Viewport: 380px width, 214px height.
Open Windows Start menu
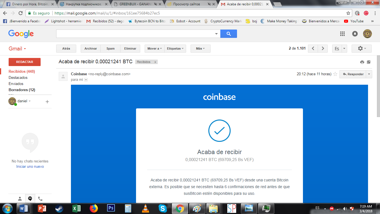[x=7, y=208]
